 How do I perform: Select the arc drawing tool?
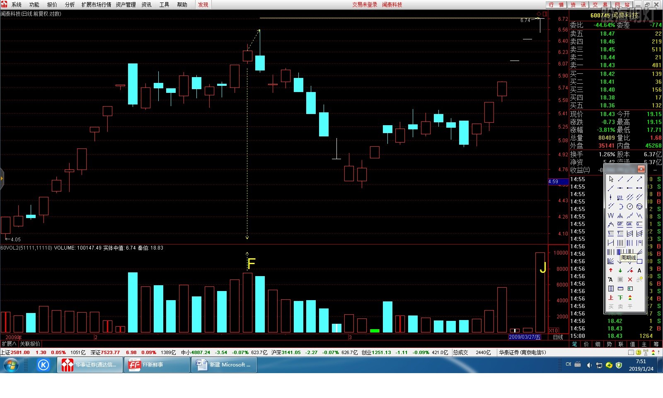click(620, 206)
